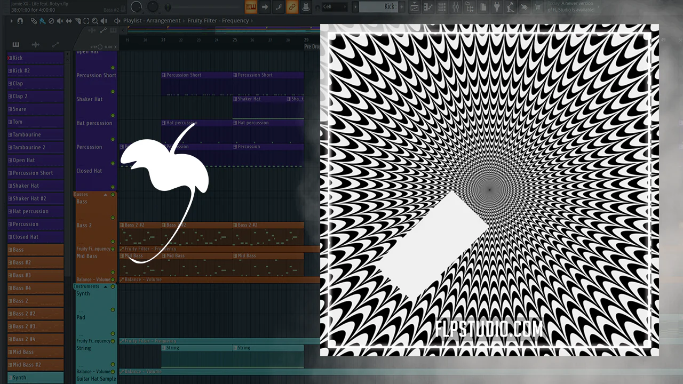This screenshot has width=683, height=384.
Task: Select the Paint brush tool
Action: (43, 21)
